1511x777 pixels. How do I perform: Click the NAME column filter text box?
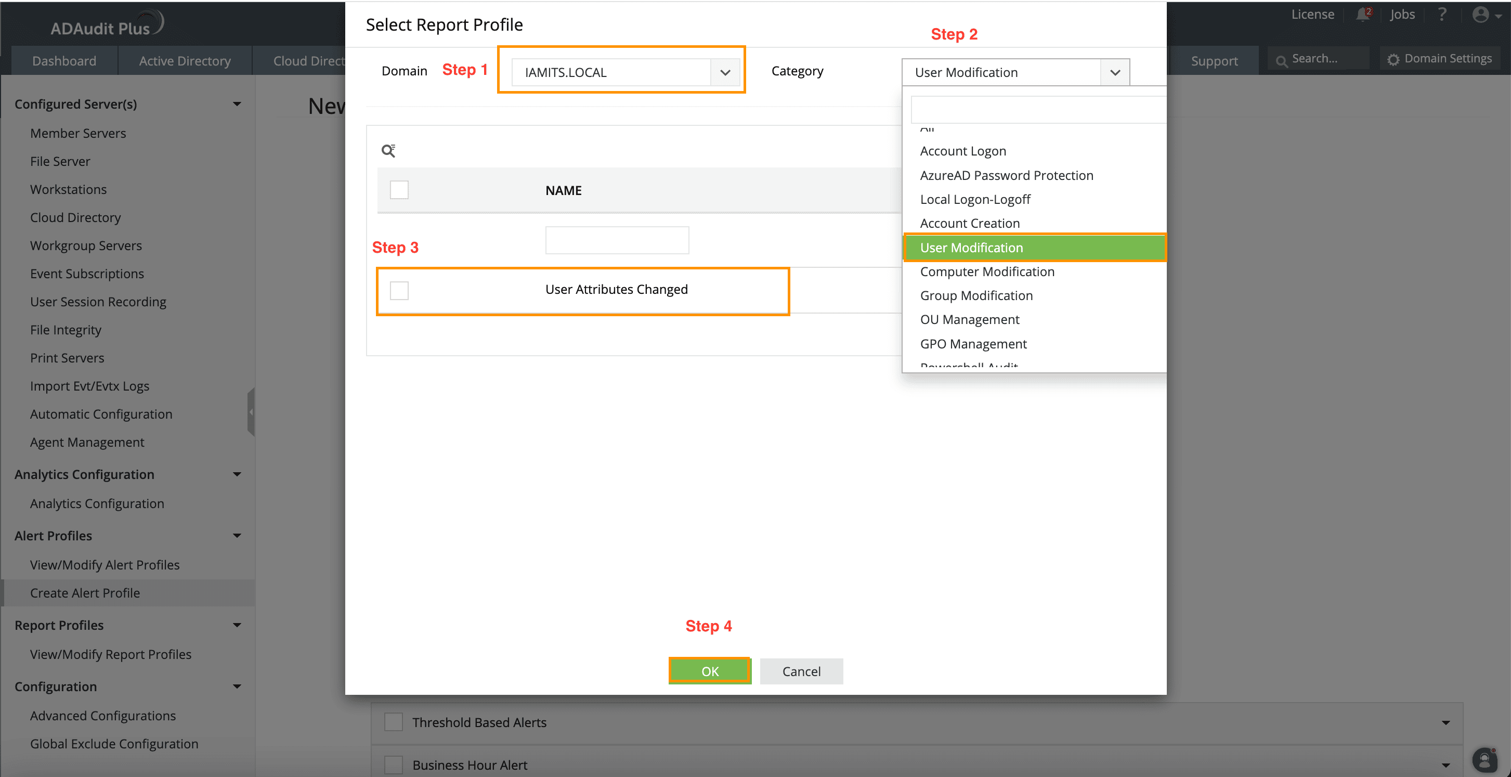[617, 240]
